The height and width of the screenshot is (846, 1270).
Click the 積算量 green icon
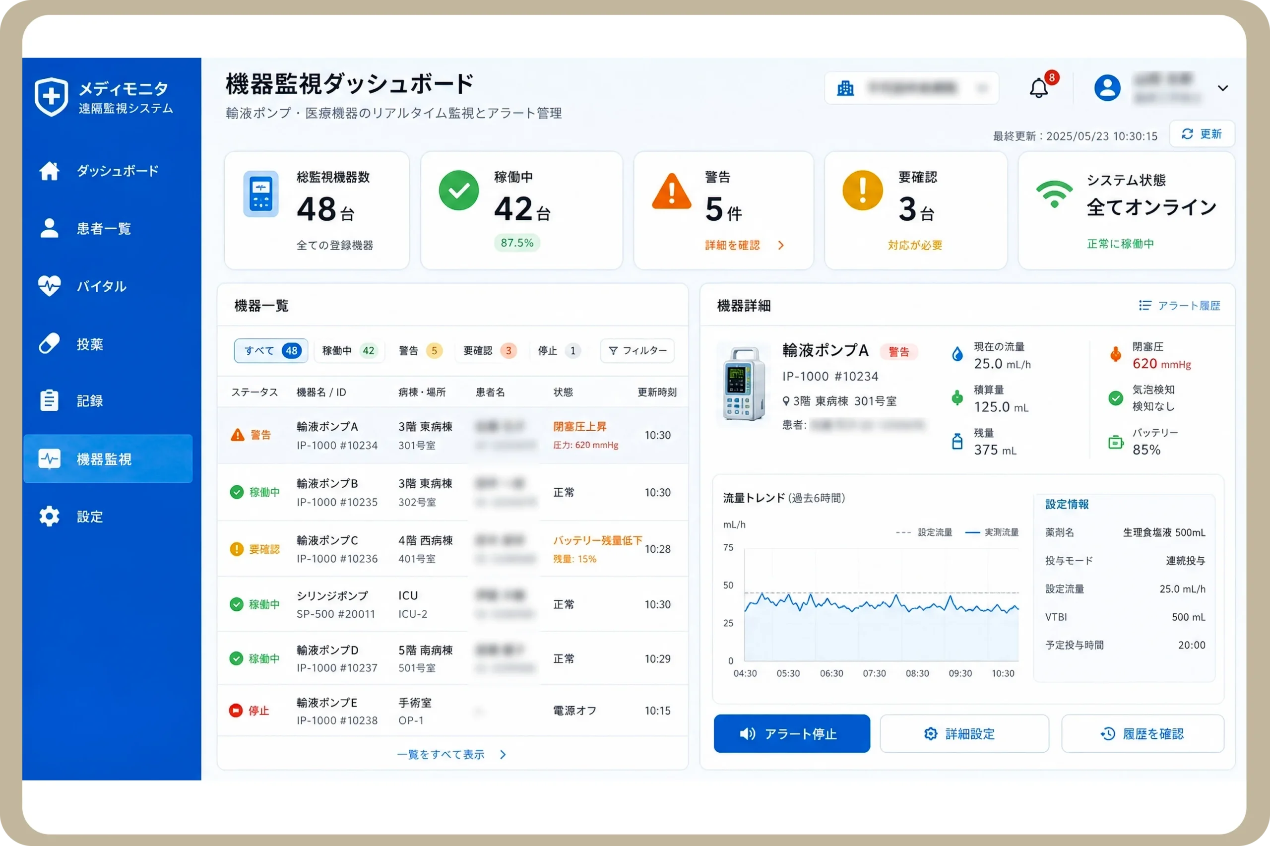click(x=957, y=397)
